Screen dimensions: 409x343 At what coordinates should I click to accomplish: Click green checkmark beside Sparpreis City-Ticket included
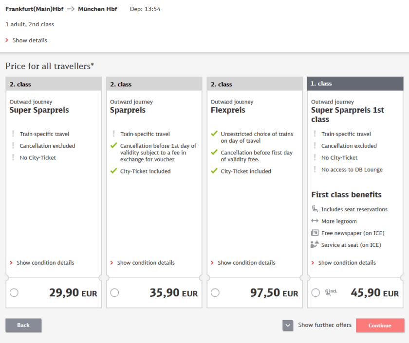tap(113, 171)
